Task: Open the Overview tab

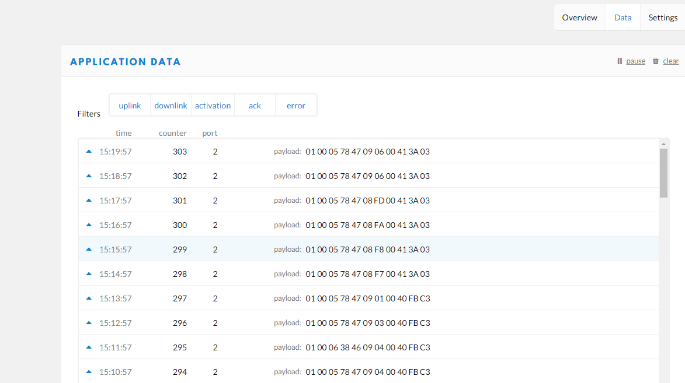Action: tap(579, 17)
